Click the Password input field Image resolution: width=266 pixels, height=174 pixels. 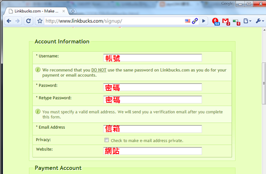[153, 87]
